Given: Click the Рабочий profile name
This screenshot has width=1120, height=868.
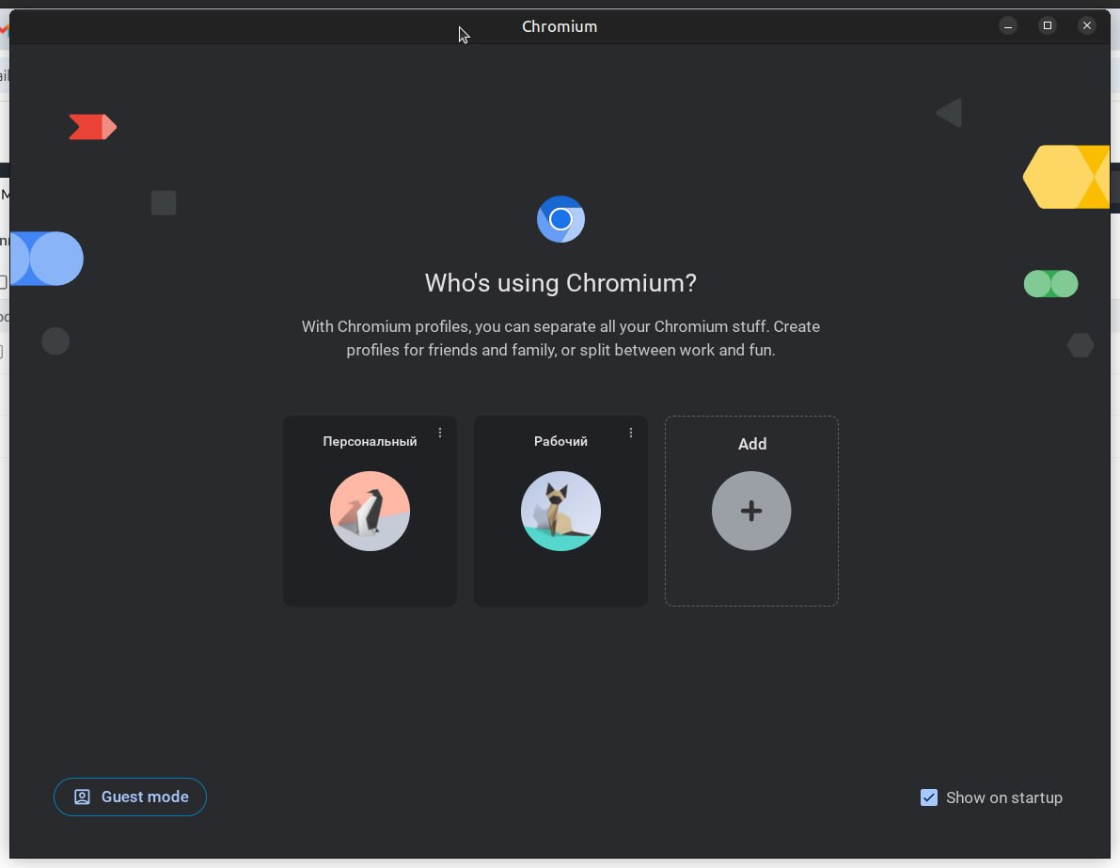Looking at the screenshot, I should tap(560, 441).
